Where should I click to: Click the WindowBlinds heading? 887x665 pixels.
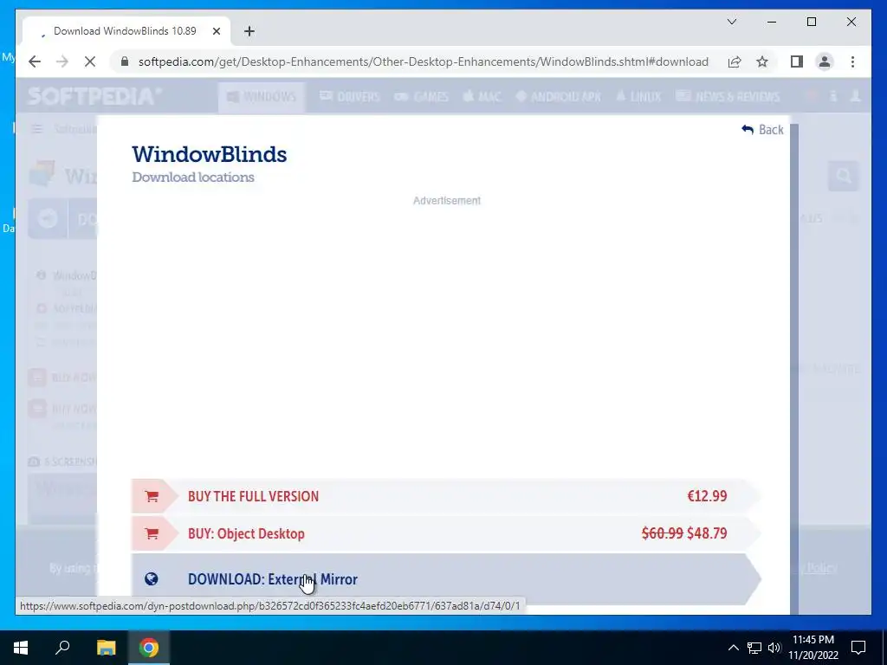[x=210, y=154]
